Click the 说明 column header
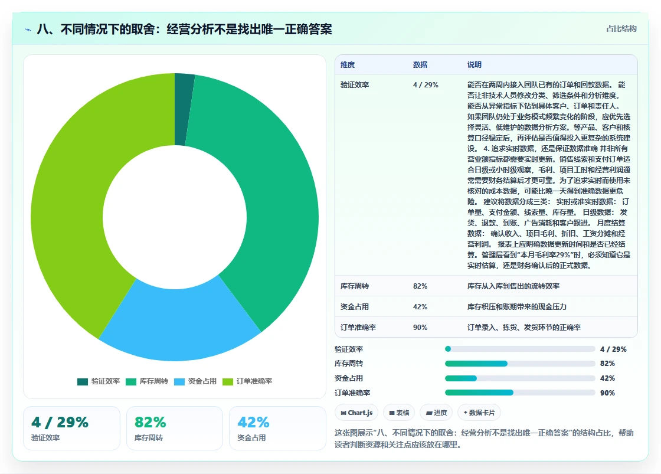 (x=475, y=64)
